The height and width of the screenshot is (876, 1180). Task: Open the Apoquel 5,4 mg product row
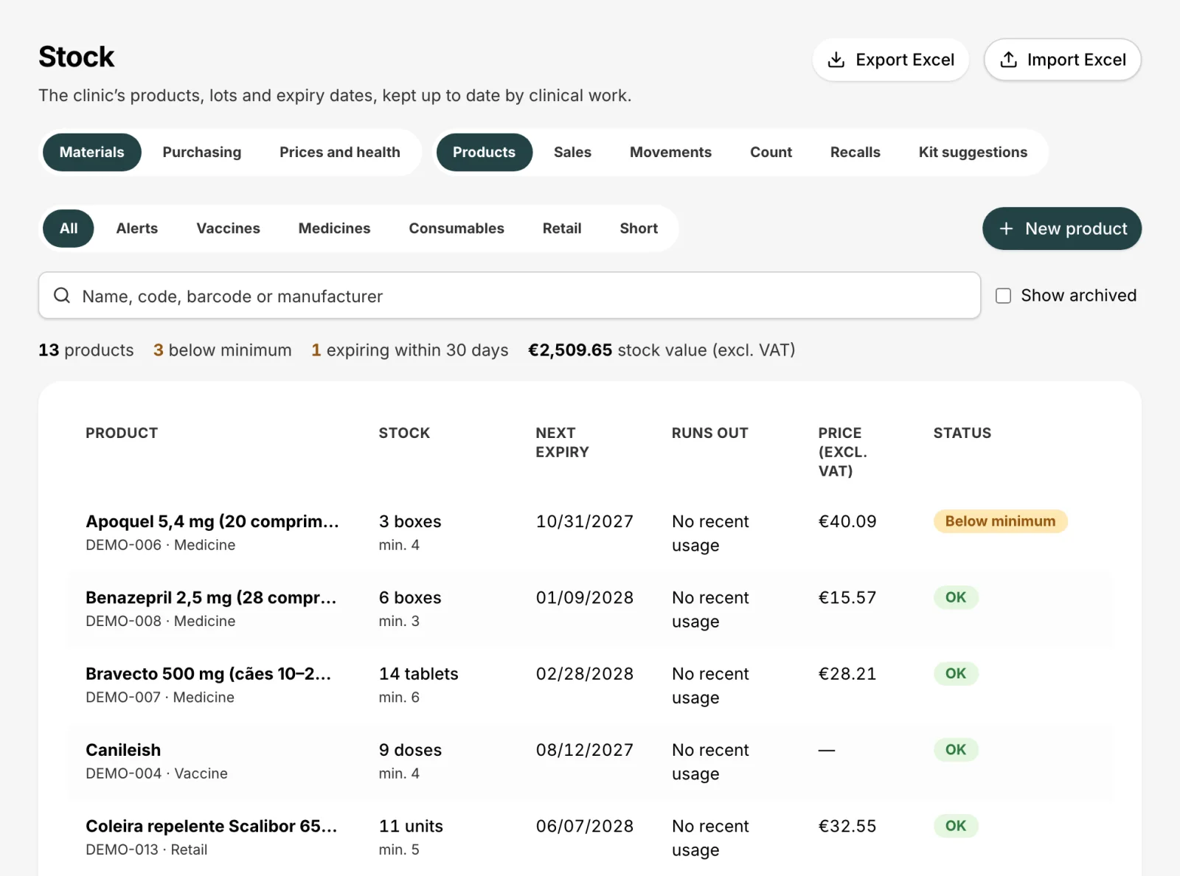pyautogui.click(x=590, y=533)
